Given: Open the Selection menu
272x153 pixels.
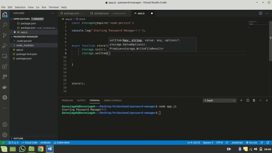Looking at the screenshot, I should click(20, 7).
